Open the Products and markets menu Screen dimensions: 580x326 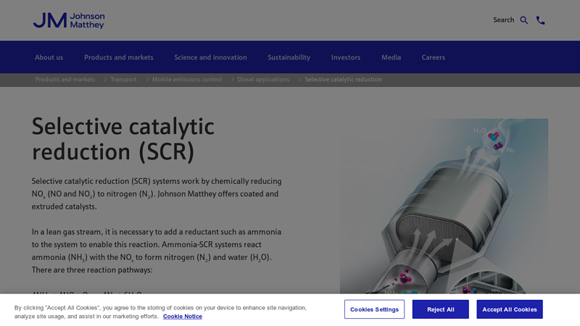click(119, 57)
